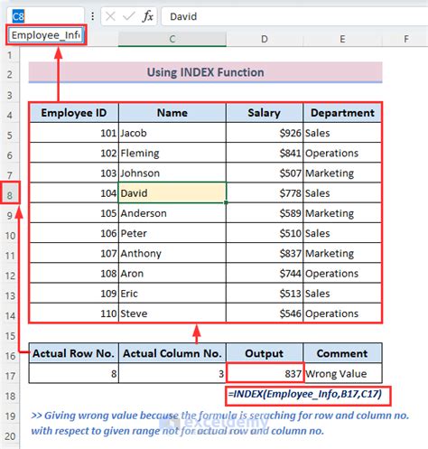Select the salary cell $513

(265, 294)
